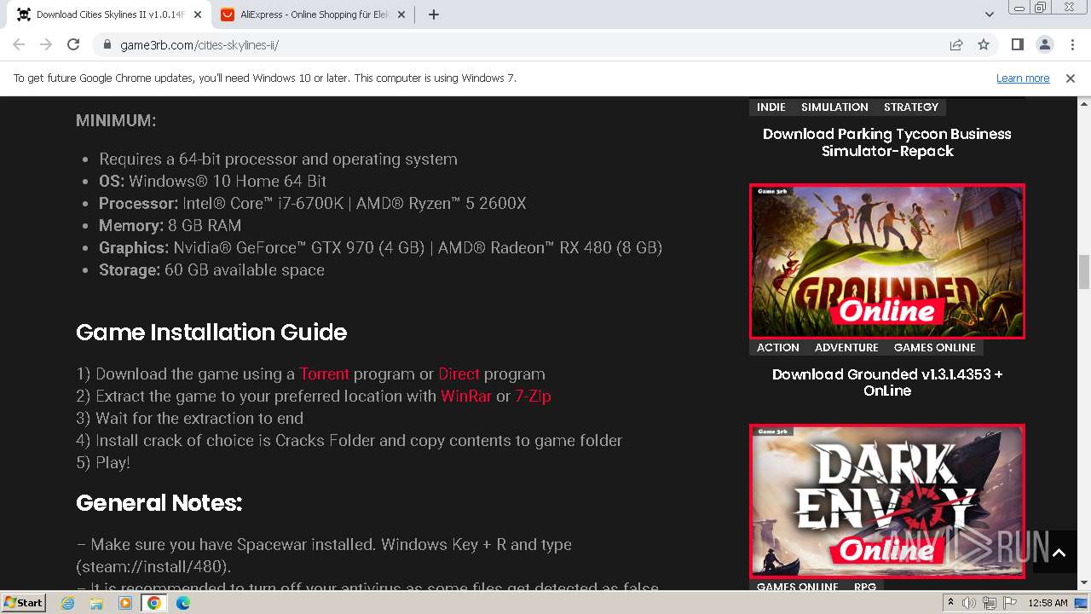Select GAMES ONLINE tag under Grounded
The image size is (1091, 614).
click(x=935, y=347)
